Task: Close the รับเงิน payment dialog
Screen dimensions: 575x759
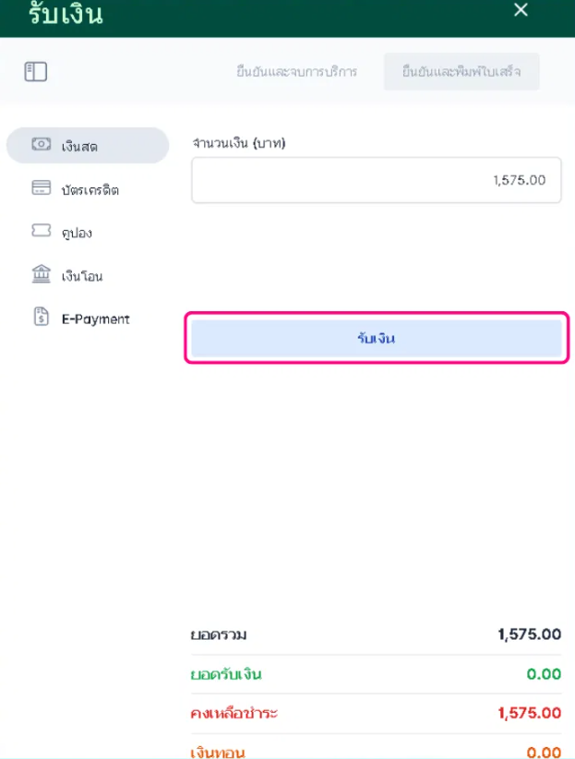Action: [x=521, y=10]
